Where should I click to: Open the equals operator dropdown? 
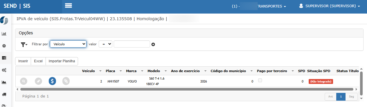105,44
